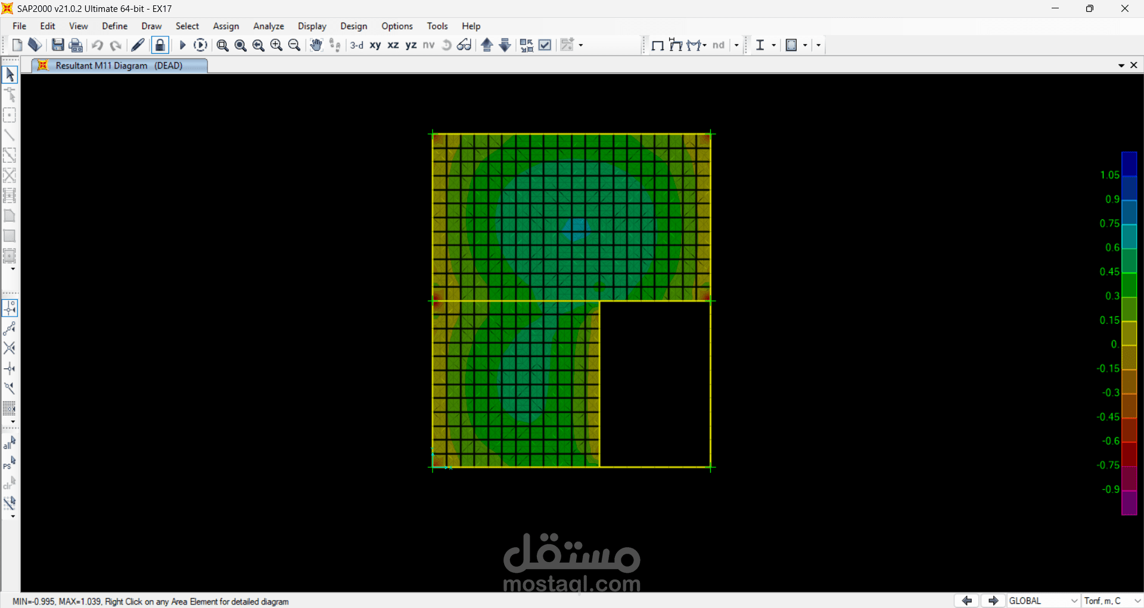Viewport: 1144px width, 608px height.
Task: Click the right arrow button in status bar
Action: click(993, 601)
